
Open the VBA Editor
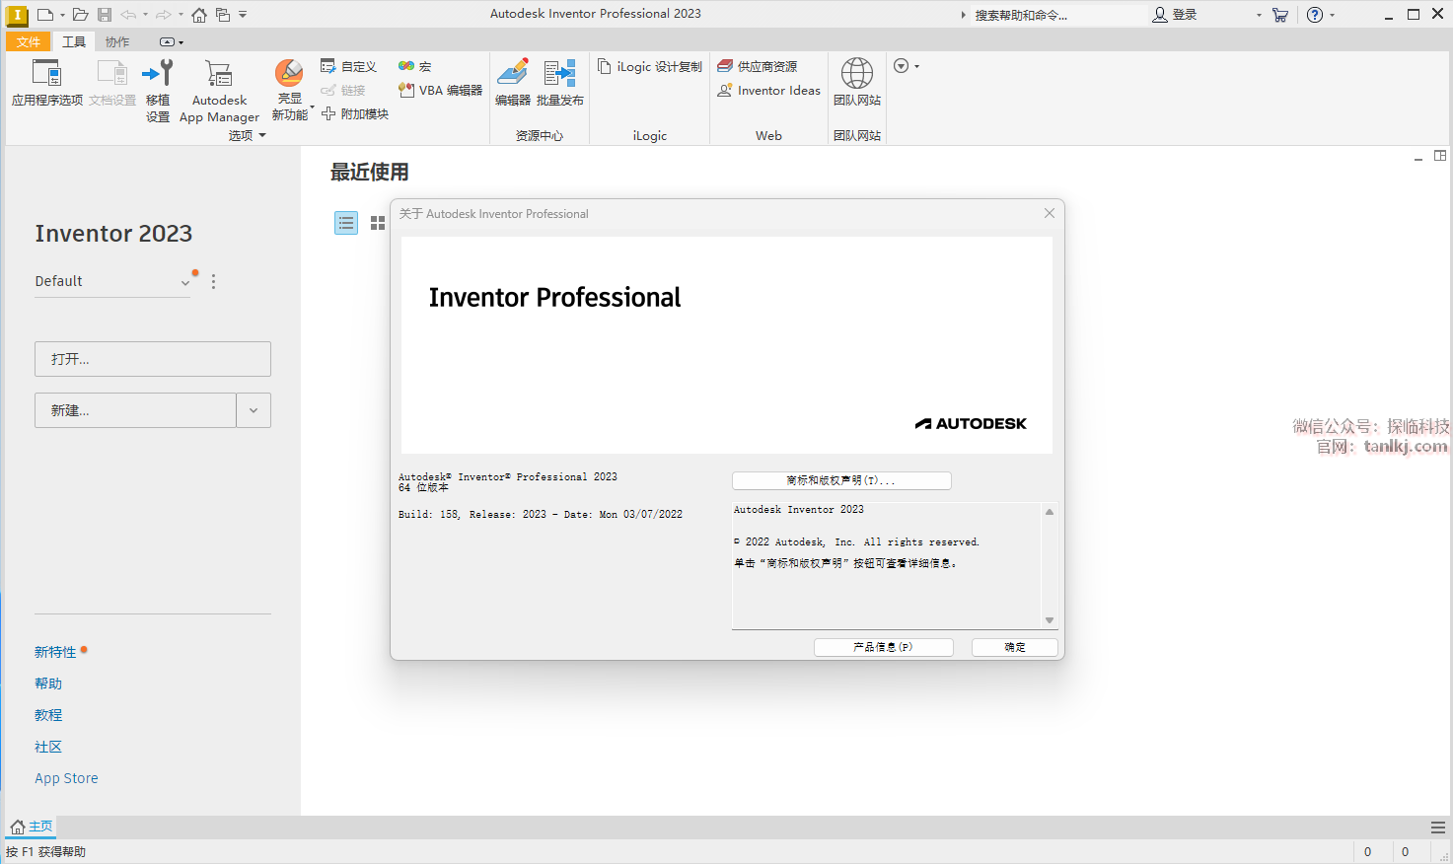pyautogui.click(x=441, y=90)
